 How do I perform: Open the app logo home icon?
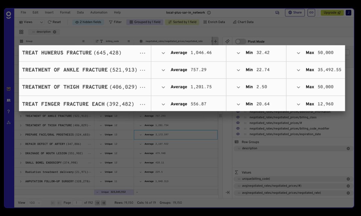click(x=9, y=14)
